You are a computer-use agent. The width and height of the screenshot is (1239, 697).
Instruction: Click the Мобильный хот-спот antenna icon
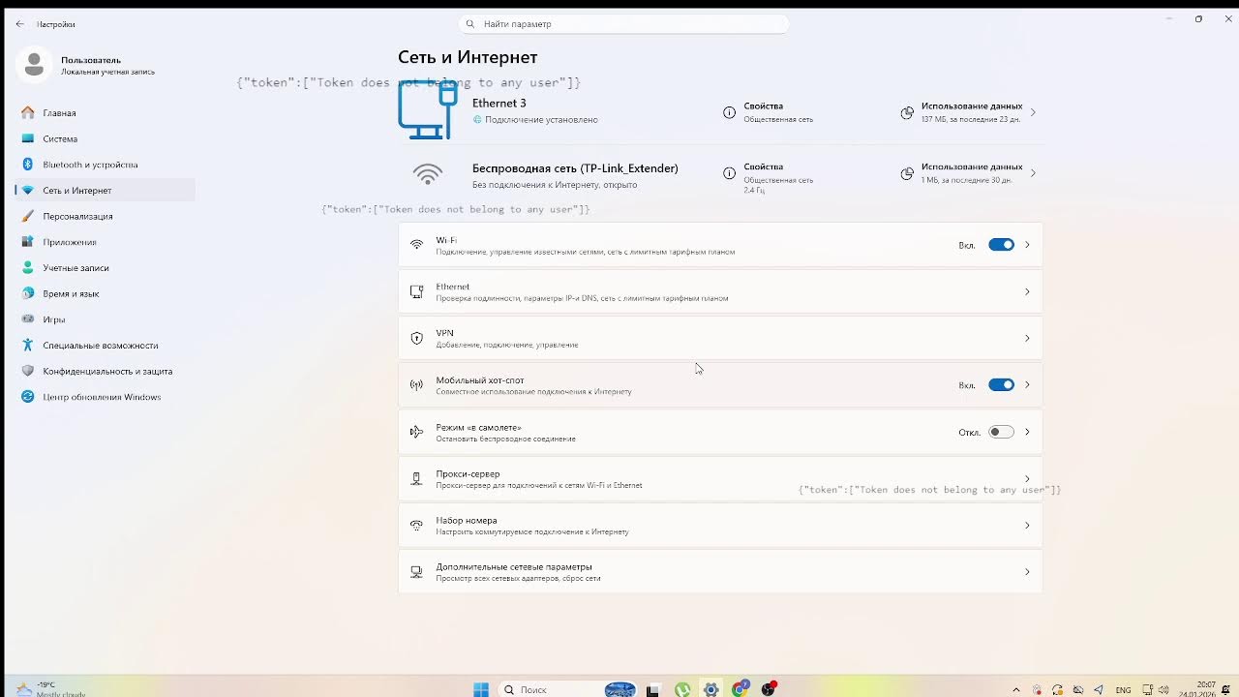click(416, 385)
